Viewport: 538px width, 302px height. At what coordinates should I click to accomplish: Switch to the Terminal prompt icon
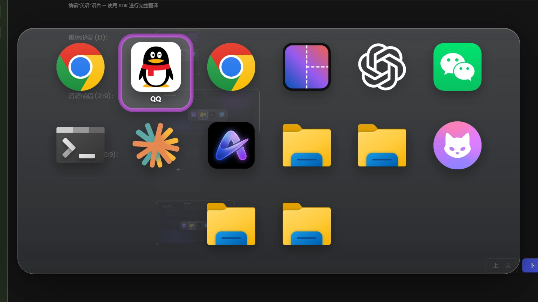[x=80, y=145]
